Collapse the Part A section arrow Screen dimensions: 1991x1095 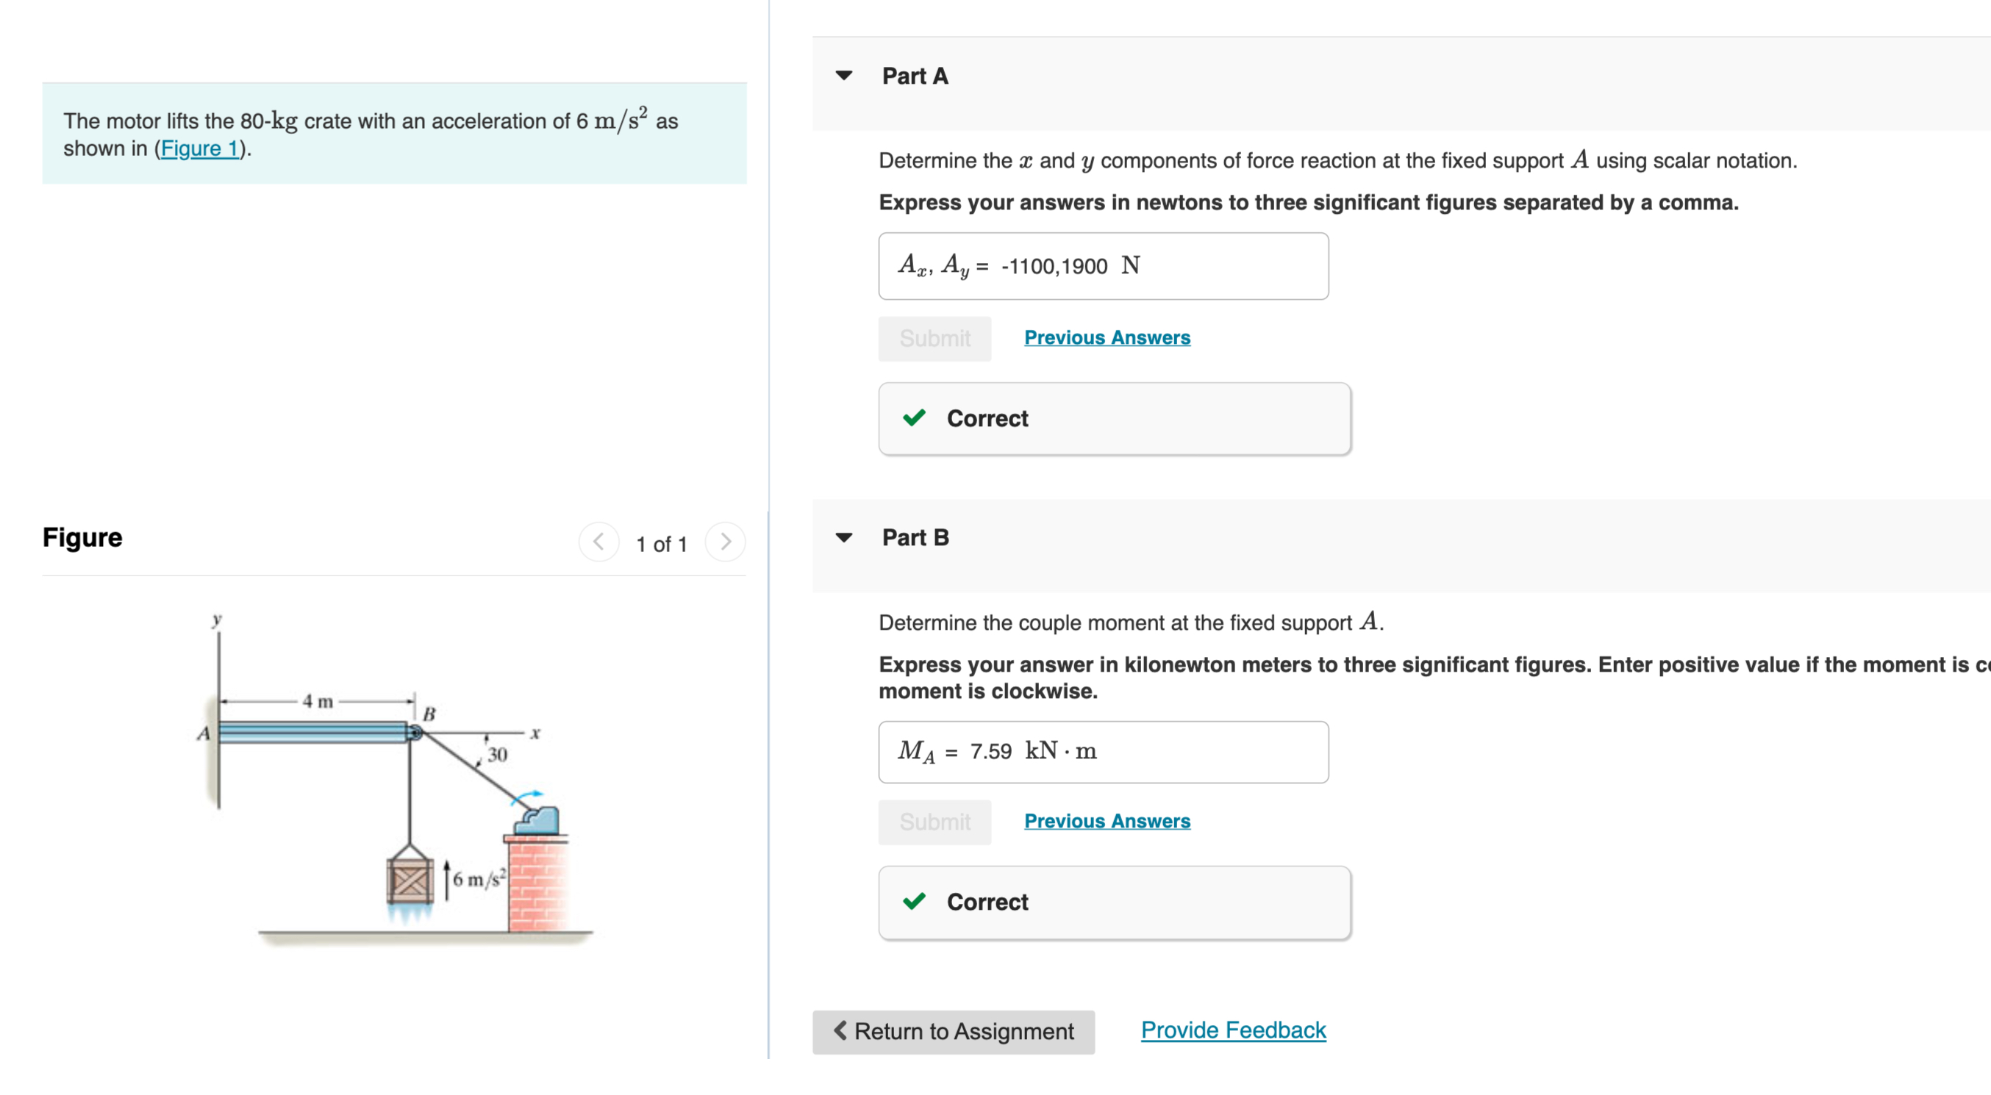coord(844,76)
